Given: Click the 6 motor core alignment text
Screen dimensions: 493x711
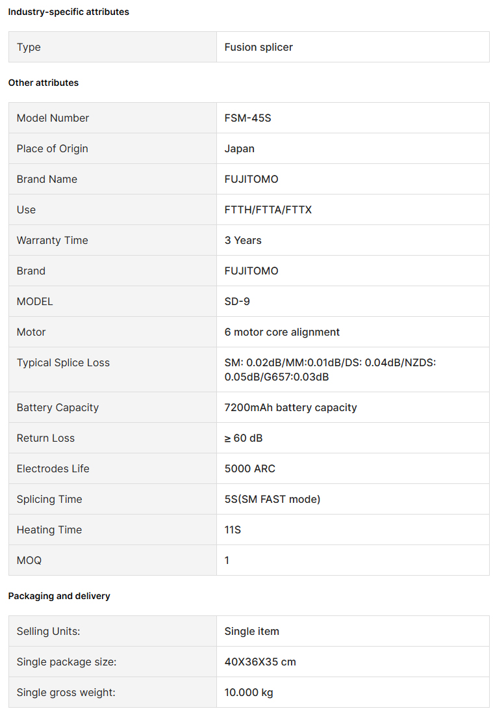Looking at the screenshot, I should 282,332.
